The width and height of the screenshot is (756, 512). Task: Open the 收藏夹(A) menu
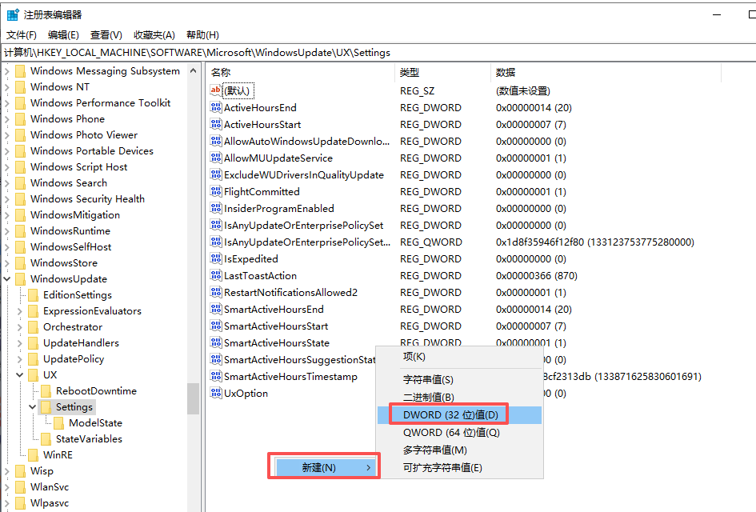(154, 34)
